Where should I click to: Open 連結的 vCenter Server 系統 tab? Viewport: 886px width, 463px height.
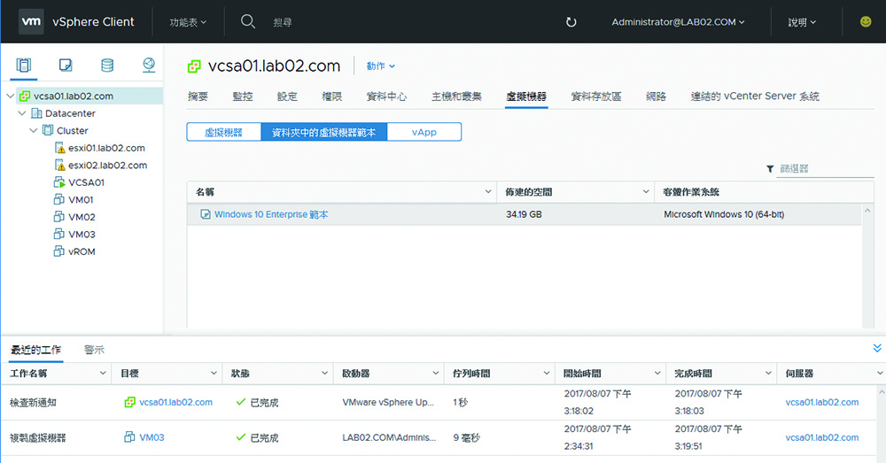755,96
